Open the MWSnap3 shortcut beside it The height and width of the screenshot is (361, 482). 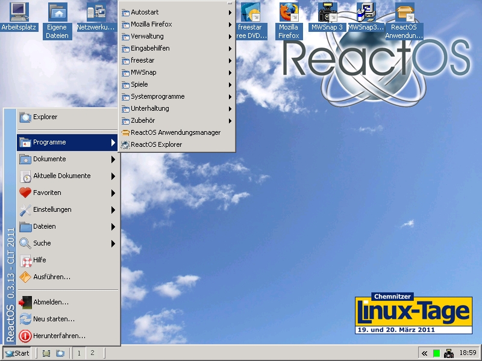point(366,13)
